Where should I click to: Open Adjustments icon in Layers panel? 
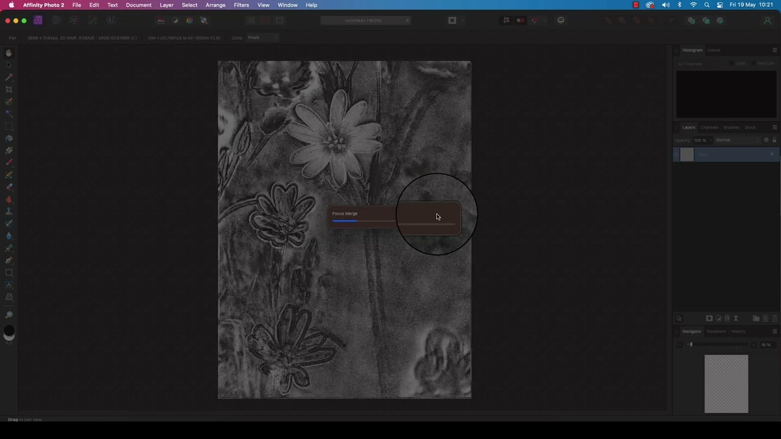pos(718,318)
